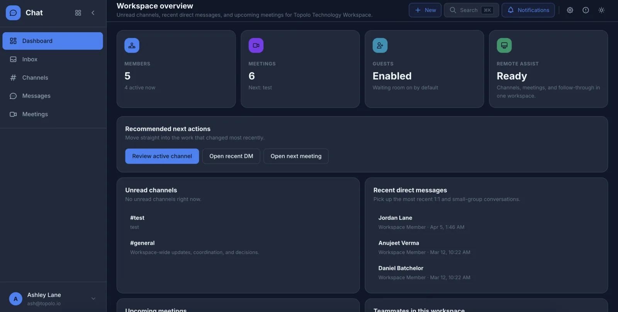Click the Open next meeting button

296,156
